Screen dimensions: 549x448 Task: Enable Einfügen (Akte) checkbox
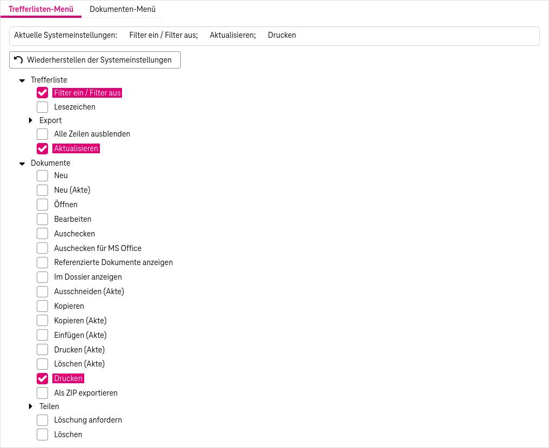(x=42, y=335)
